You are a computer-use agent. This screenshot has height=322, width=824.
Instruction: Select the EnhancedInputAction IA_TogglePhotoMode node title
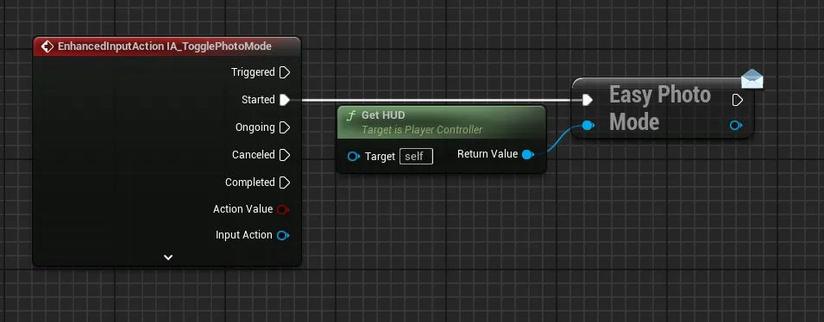(x=165, y=46)
